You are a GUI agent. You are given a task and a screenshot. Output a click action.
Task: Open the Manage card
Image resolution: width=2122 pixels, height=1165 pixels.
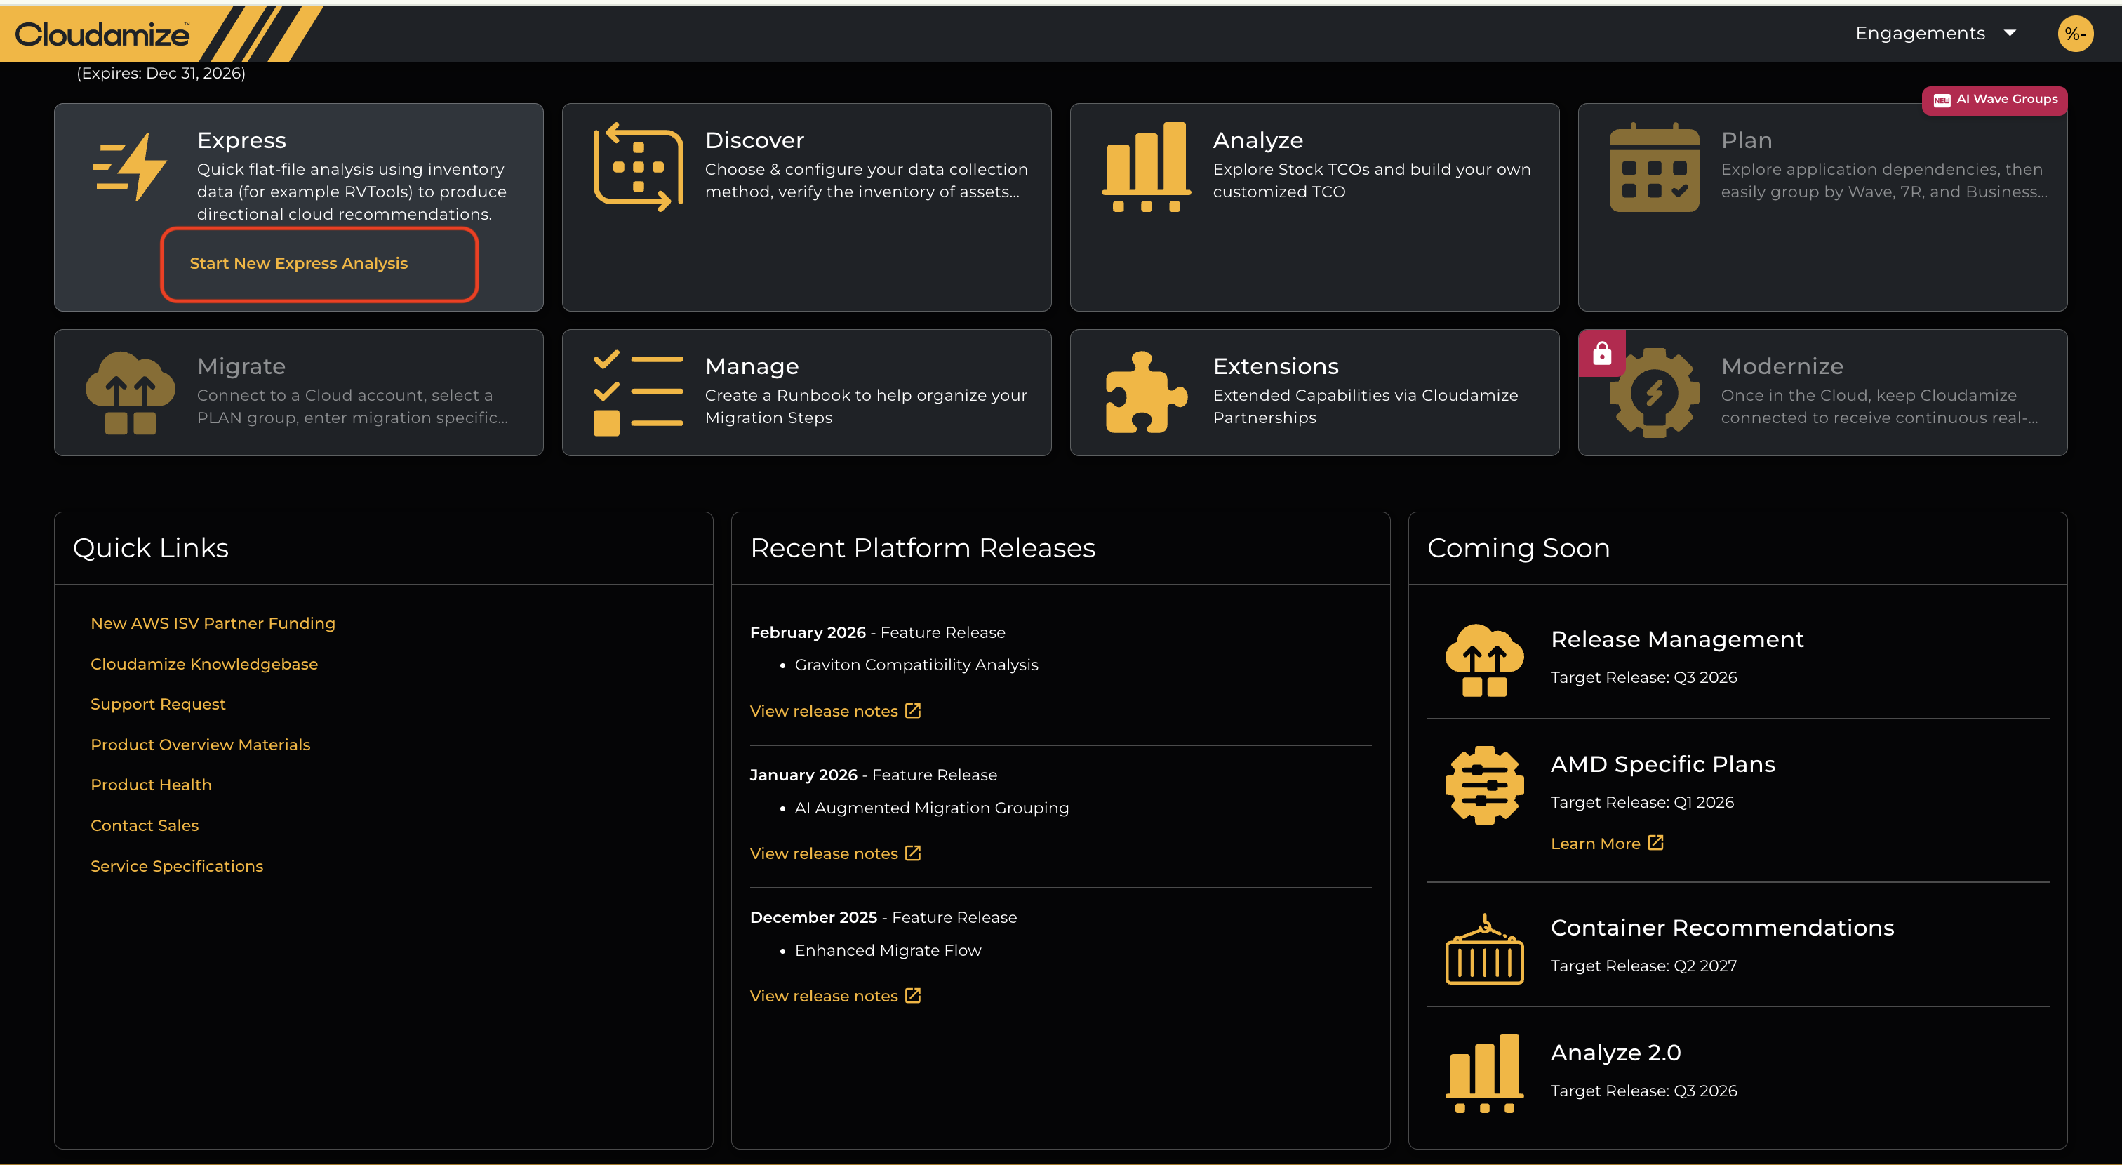coord(806,393)
